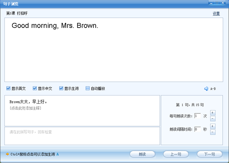229x163 pixels.
Task: Click the speaker A-B repeat icon
Action: click(207, 89)
